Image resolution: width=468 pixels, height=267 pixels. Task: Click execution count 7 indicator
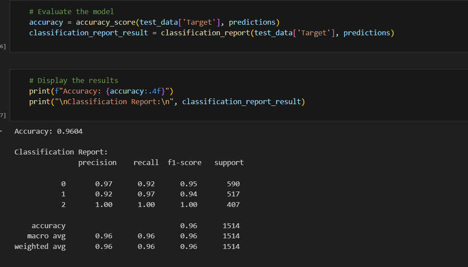pyautogui.click(x=3, y=115)
